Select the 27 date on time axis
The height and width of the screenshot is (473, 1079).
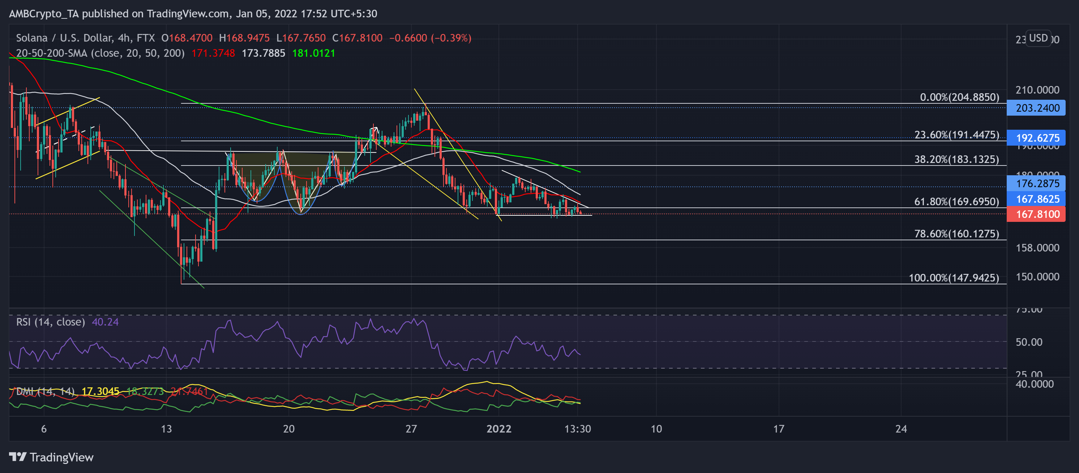click(x=411, y=429)
